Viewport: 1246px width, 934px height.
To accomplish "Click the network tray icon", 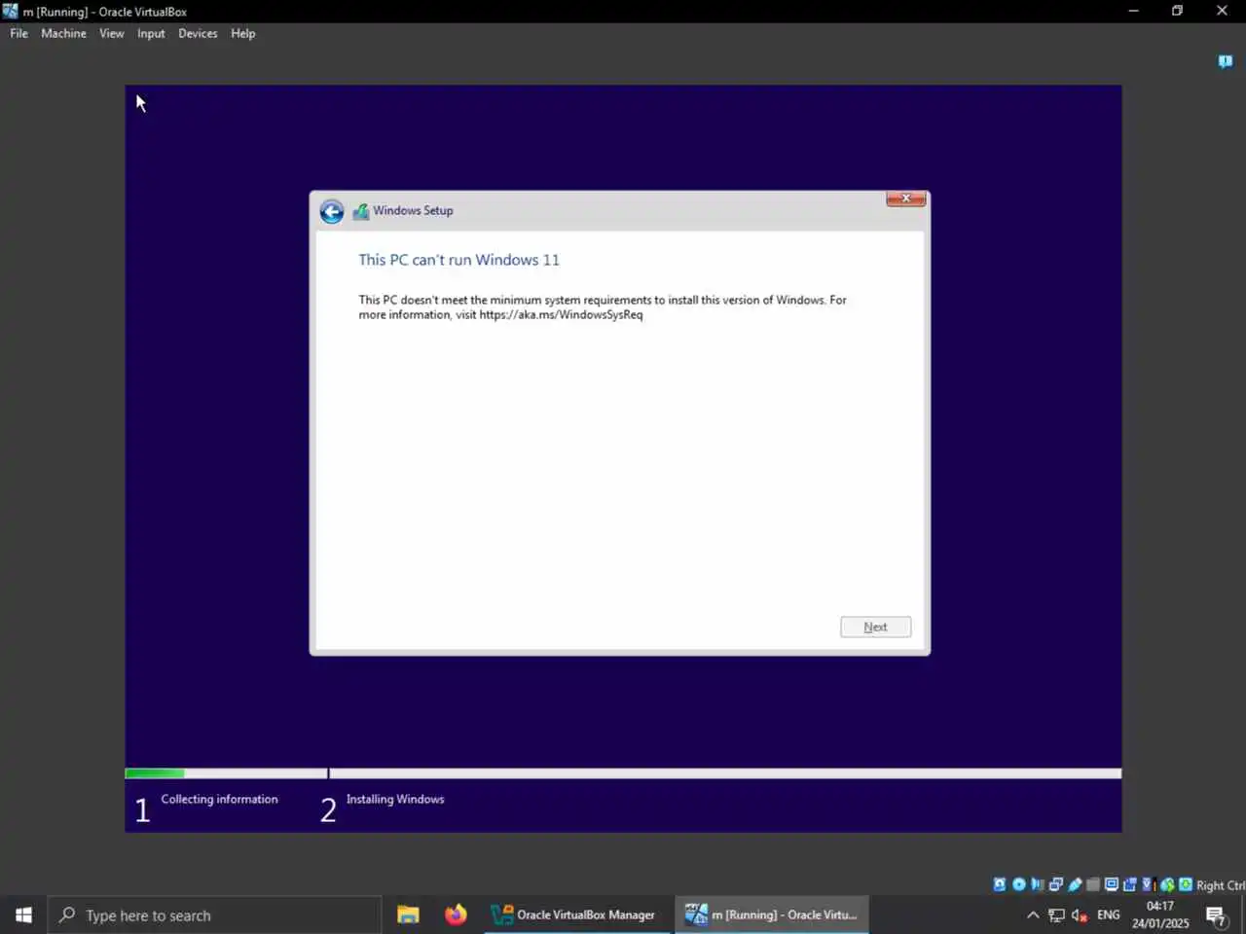I will click(1056, 915).
